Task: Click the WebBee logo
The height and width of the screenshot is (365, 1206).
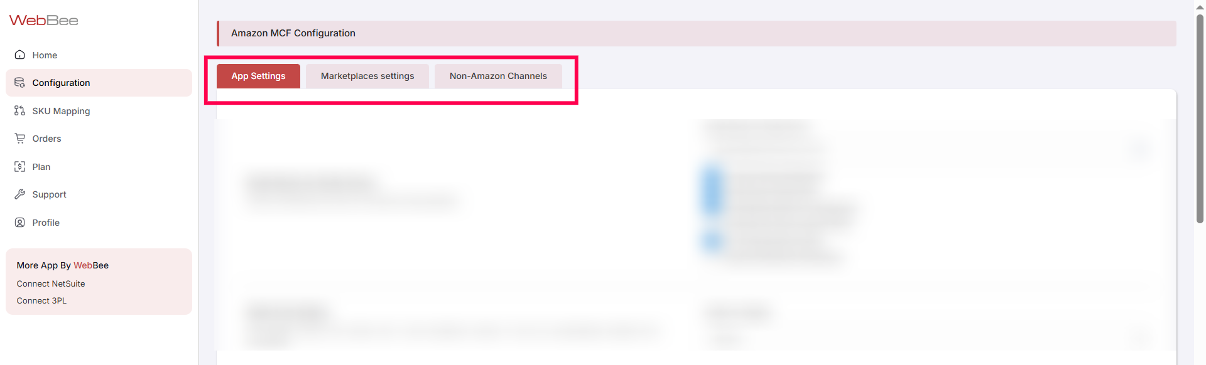Action: tap(43, 21)
